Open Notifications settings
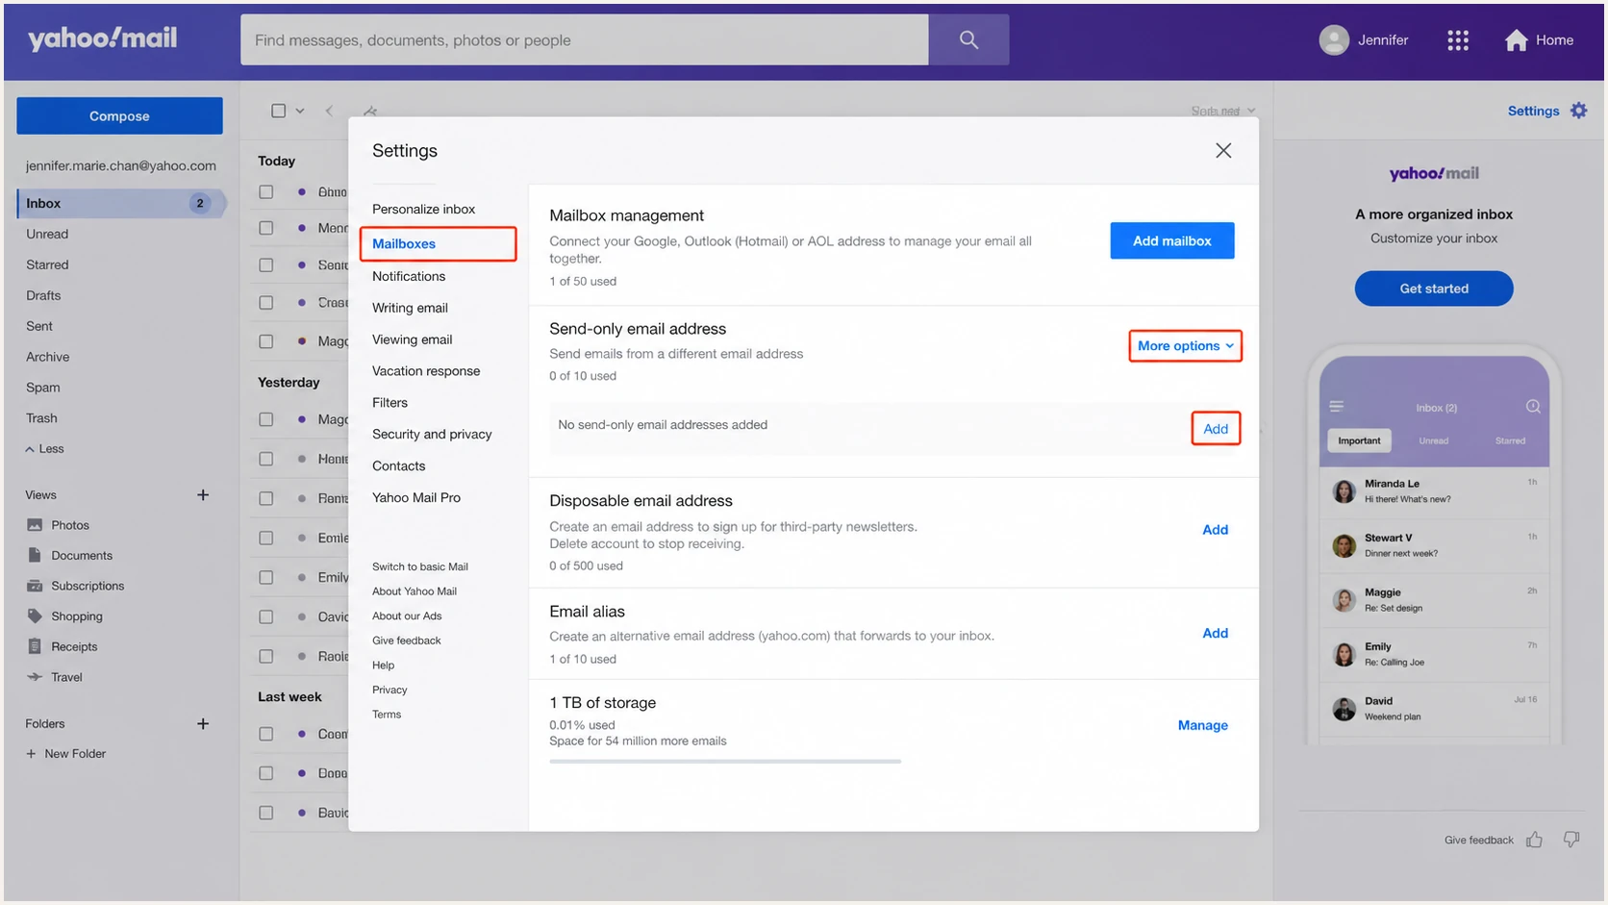Screen dimensions: 1608x905 pos(409,276)
